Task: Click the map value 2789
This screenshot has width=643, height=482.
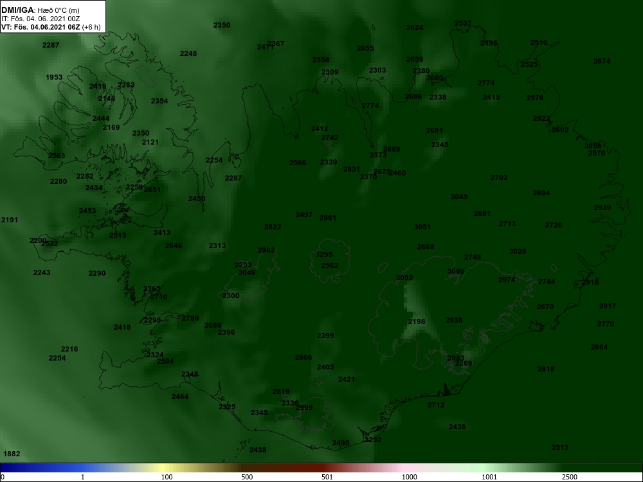Action: click(190, 318)
